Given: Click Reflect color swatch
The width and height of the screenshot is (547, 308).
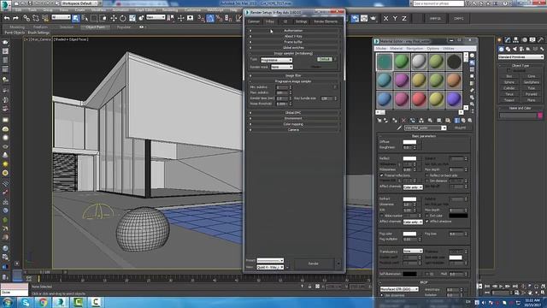Looking at the screenshot, I should 409,158.
